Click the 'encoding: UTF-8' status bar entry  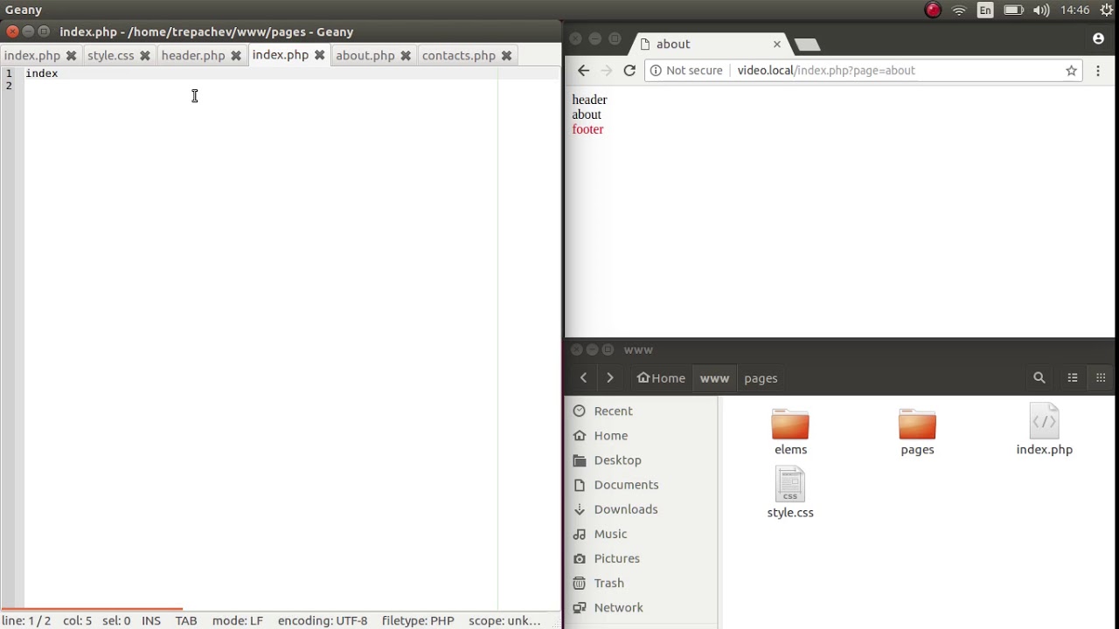(323, 621)
